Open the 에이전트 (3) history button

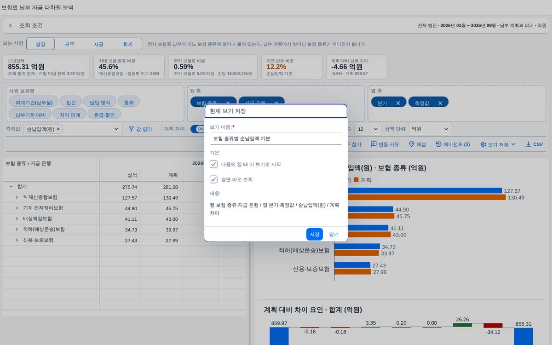coord(453,144)
